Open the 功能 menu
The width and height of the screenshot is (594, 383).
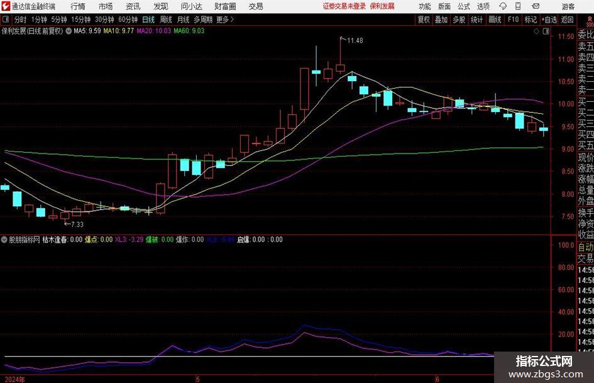click(425, 6)
